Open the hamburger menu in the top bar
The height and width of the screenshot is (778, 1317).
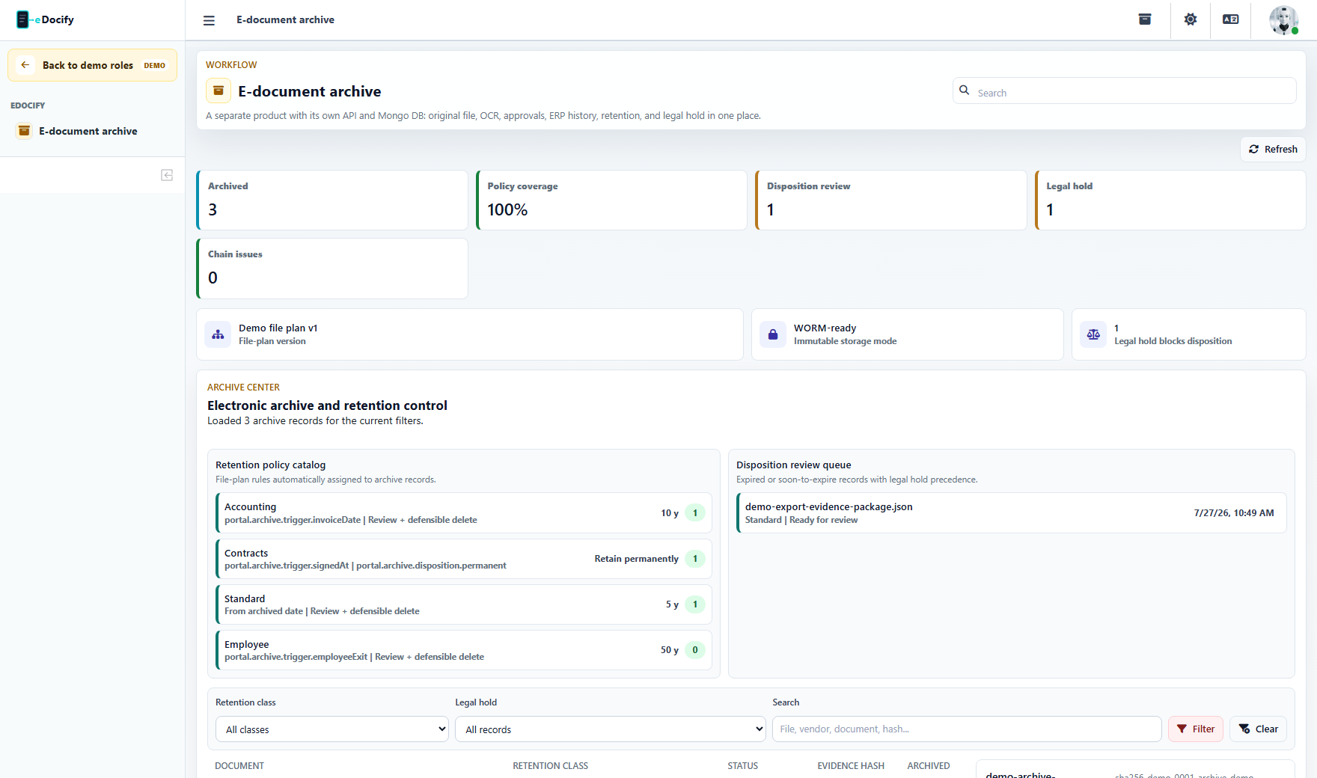tap(209, 20)
